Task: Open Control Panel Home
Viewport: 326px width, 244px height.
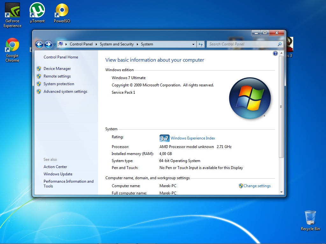Action: pyautogui.click(x=61, y=57)
